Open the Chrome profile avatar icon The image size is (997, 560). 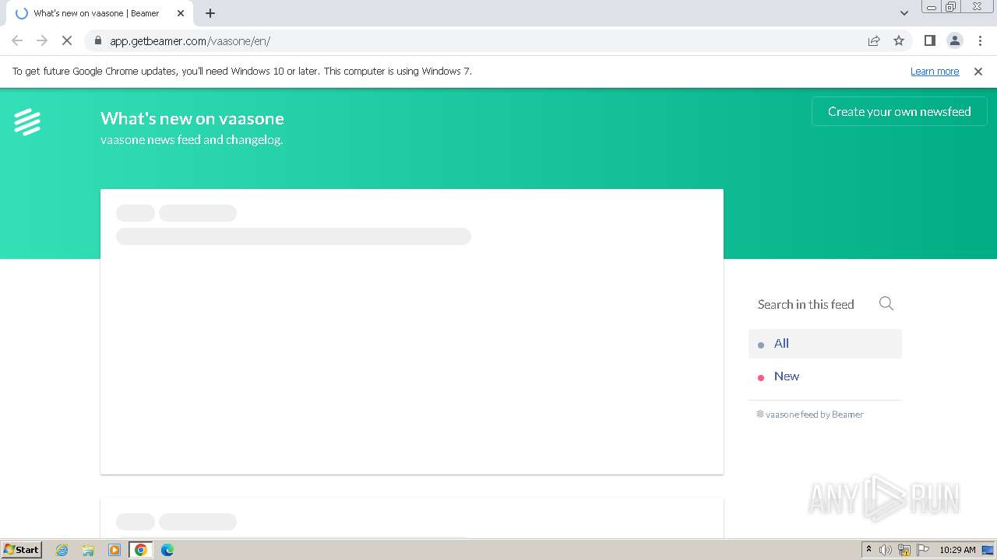point(954,40)
